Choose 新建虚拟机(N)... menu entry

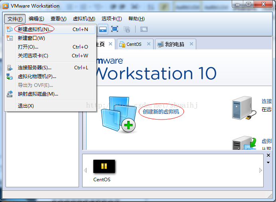click(x=50, y=29)
